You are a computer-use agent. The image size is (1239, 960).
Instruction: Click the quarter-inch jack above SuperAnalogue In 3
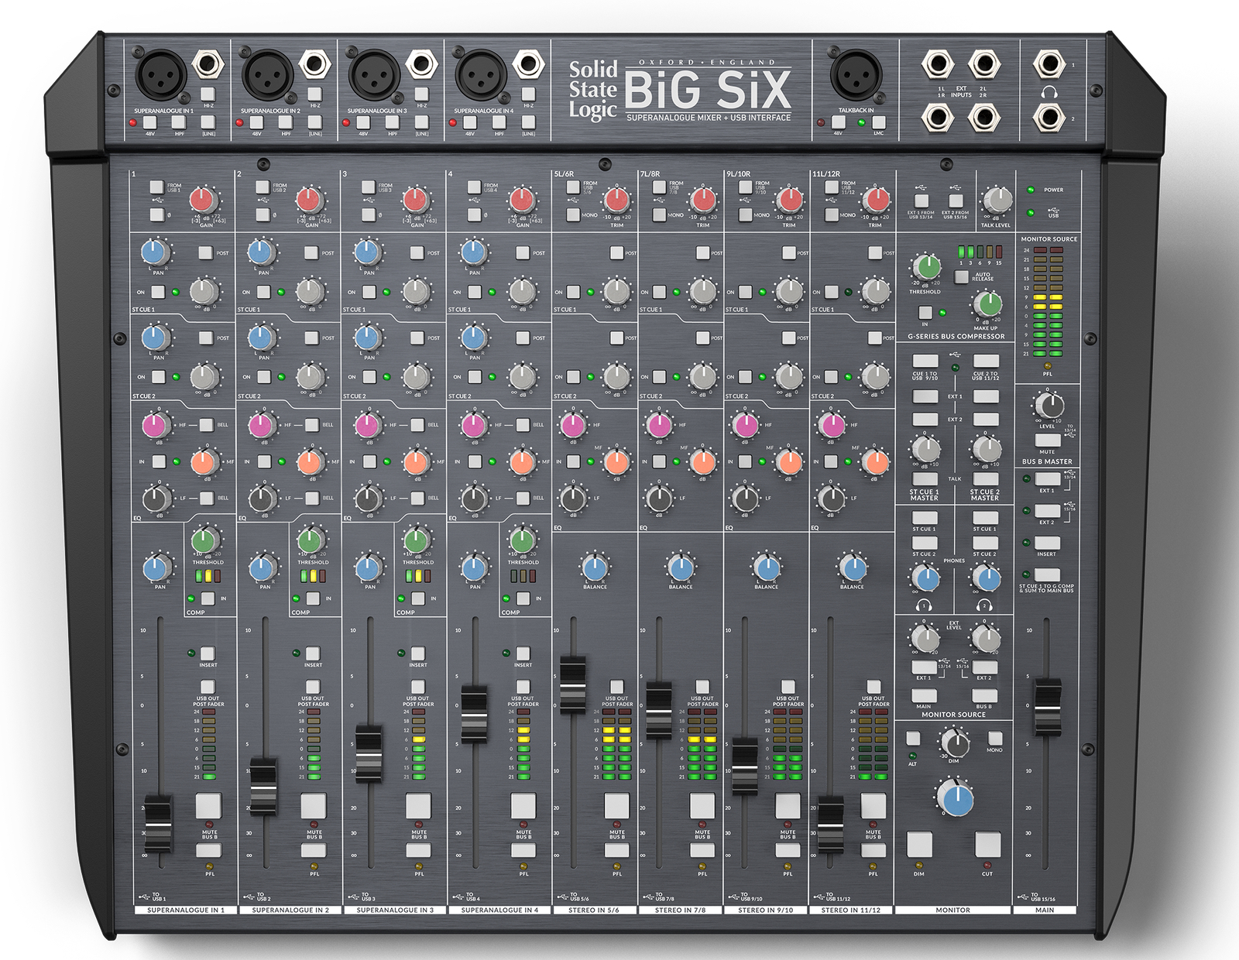click(x=421, y=64)
